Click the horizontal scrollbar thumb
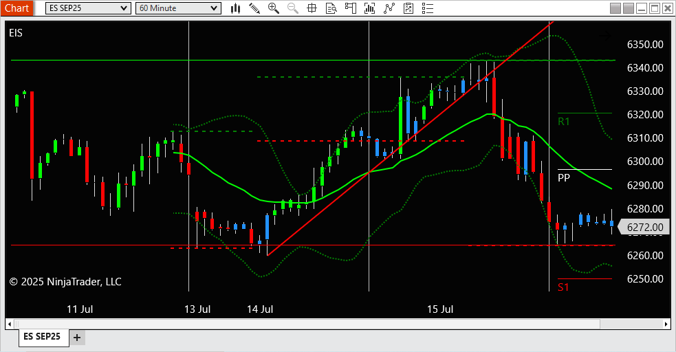This screenshot has width=676, height=352. 307,324
